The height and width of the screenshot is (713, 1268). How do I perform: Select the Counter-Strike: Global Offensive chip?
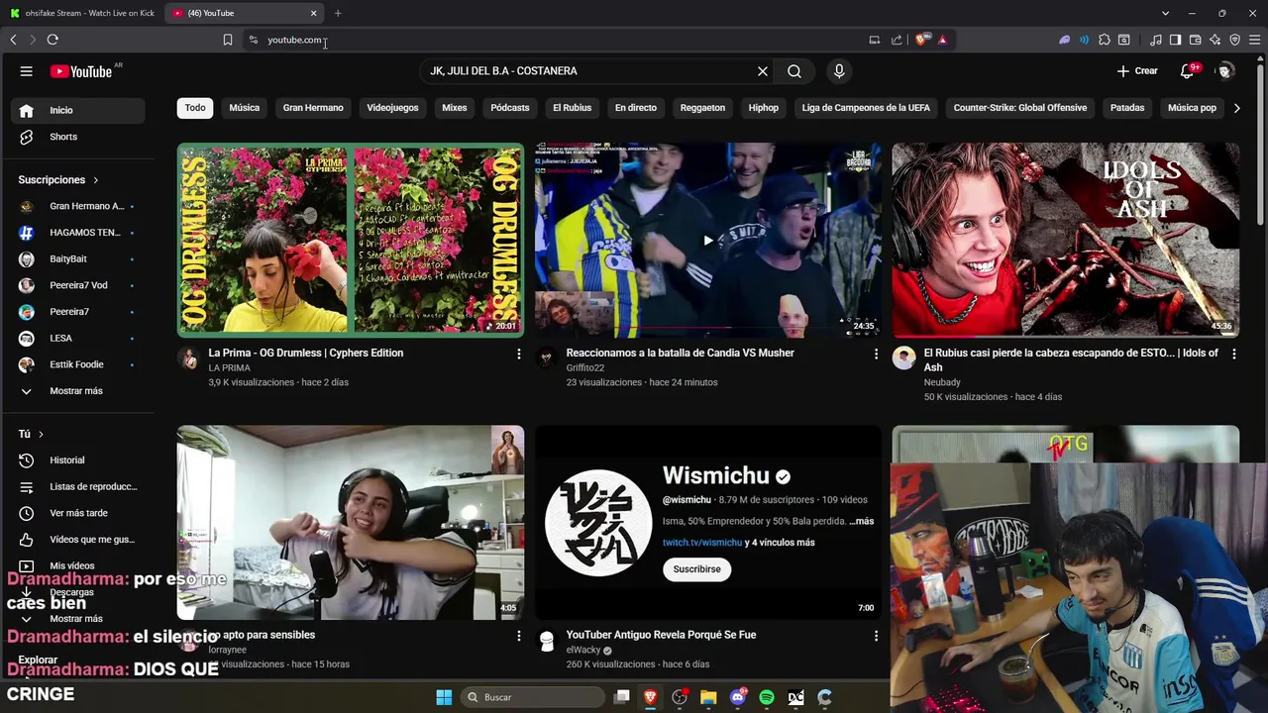coord(1020,108)
